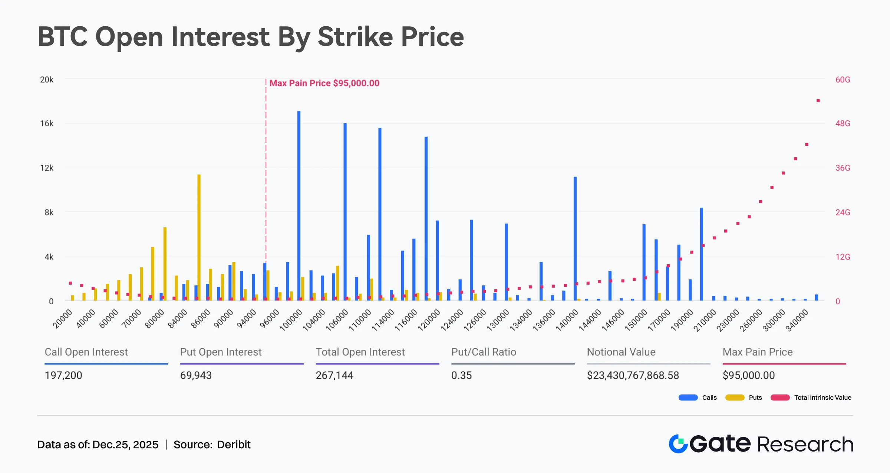This screenshot has width=890, height=473.
Task: Open the Total Open Interest stat
Action: click(x=360, y=352)
